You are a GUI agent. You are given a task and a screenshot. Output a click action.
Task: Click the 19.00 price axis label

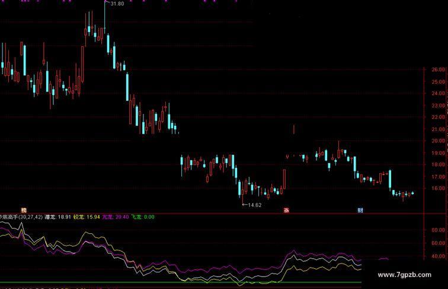(439, 153)
